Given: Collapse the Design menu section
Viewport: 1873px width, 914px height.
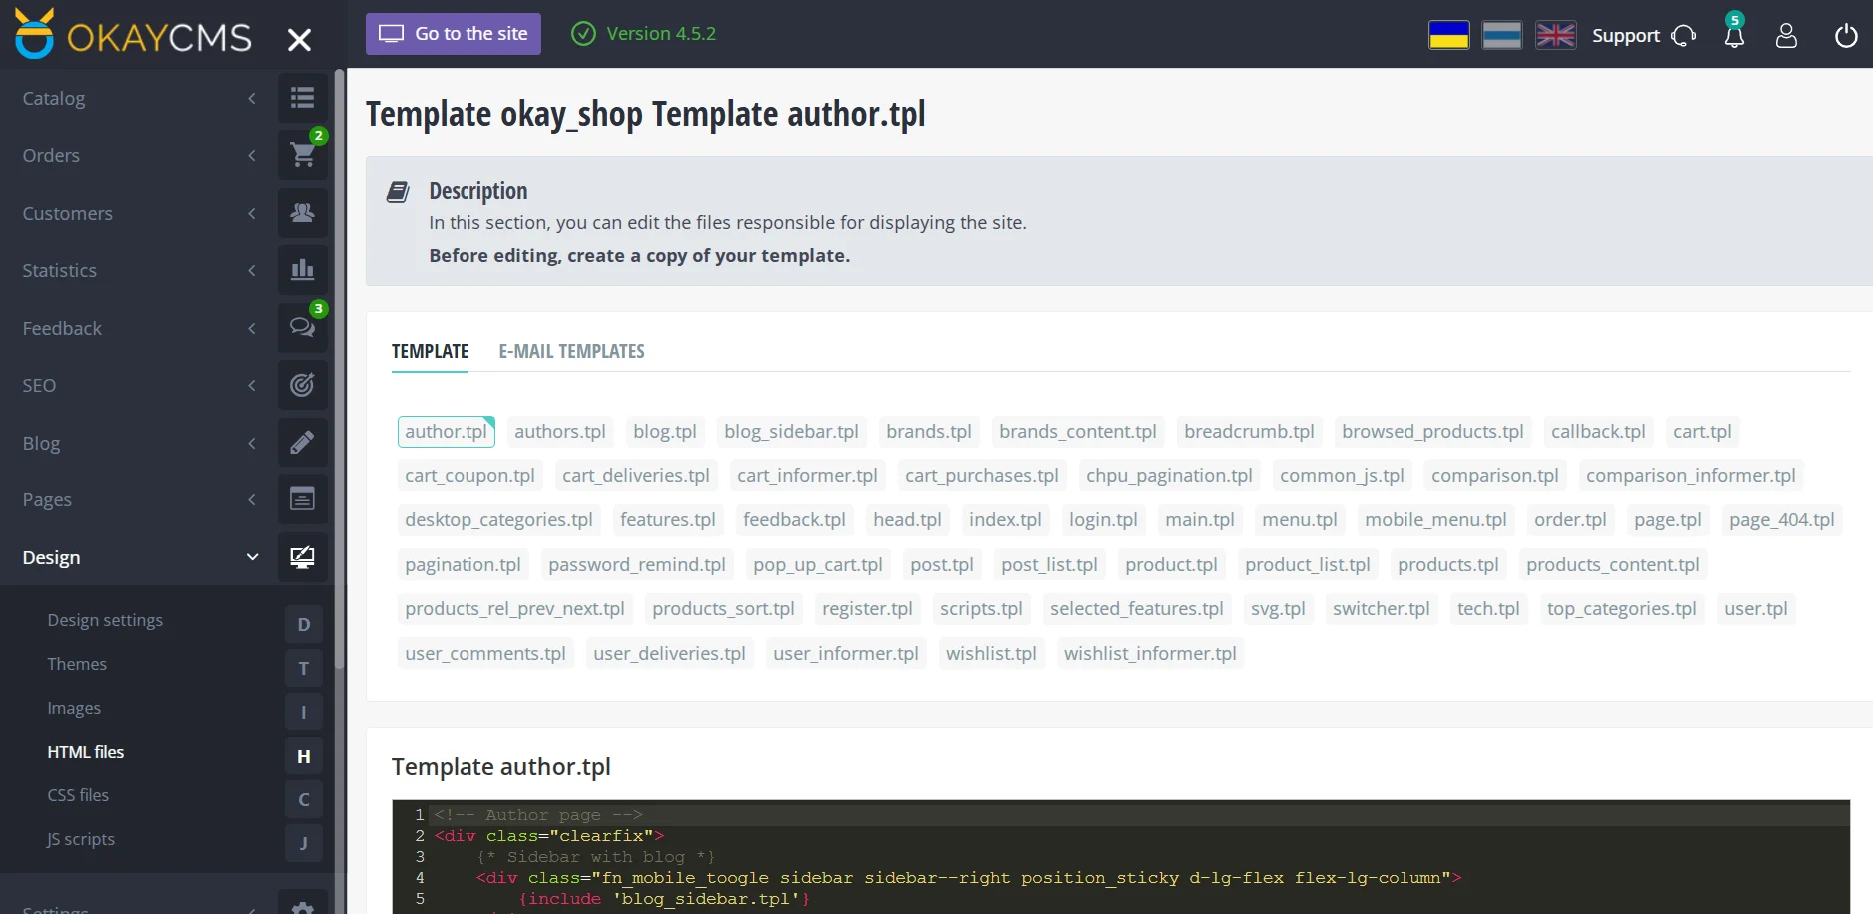Looking at the screenshot, I should 252,557.
